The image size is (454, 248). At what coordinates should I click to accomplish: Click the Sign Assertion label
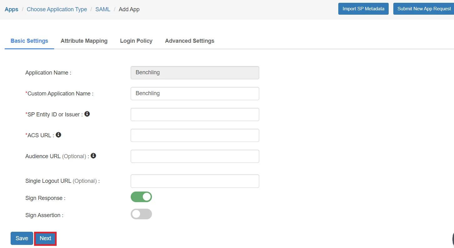tap(44, 215)
